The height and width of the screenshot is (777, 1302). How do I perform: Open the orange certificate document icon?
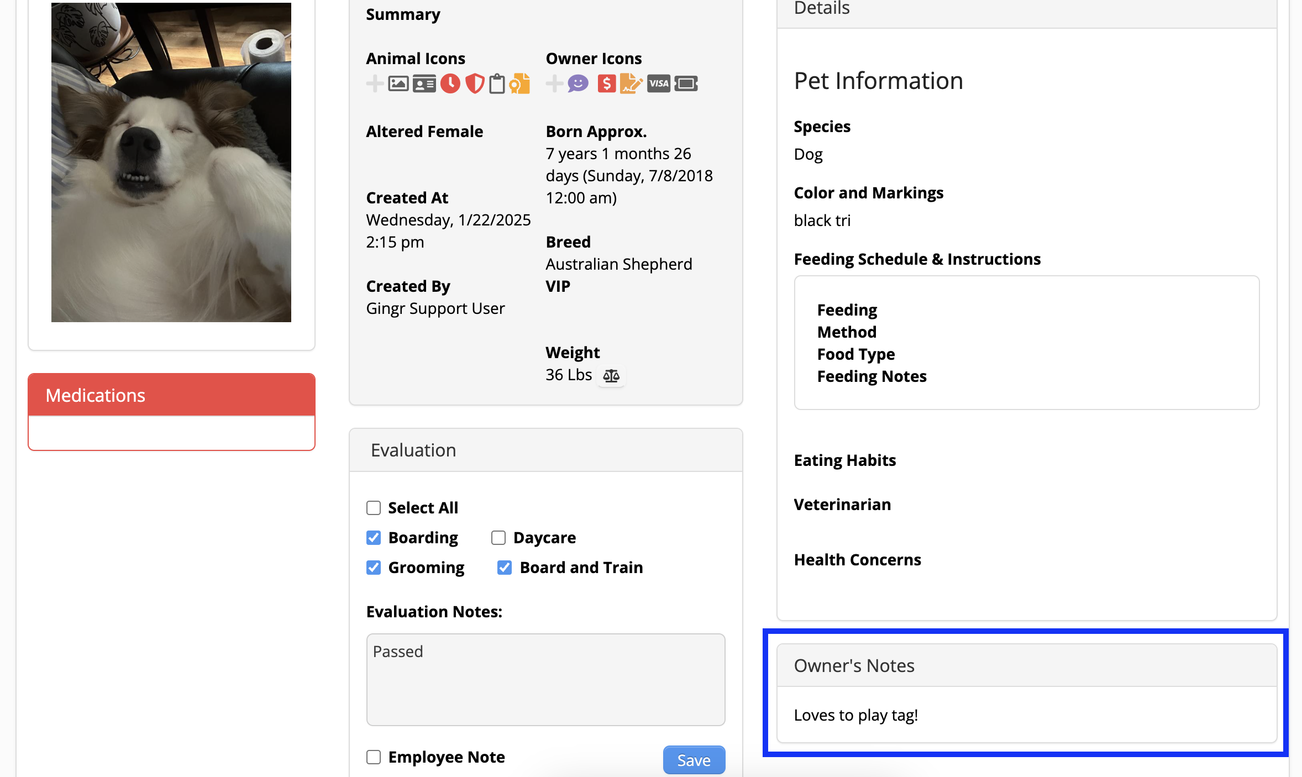point(519,83)
